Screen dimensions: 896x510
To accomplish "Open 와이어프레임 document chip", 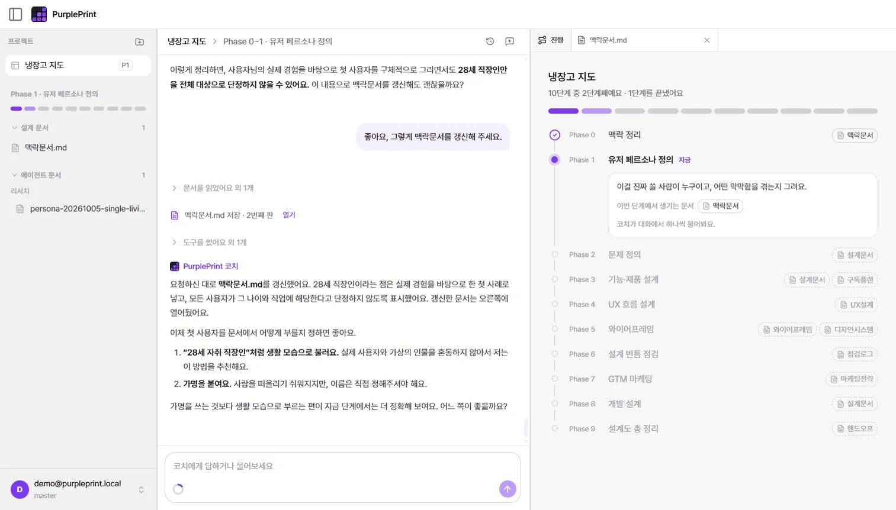I will [x=788, y=330].
